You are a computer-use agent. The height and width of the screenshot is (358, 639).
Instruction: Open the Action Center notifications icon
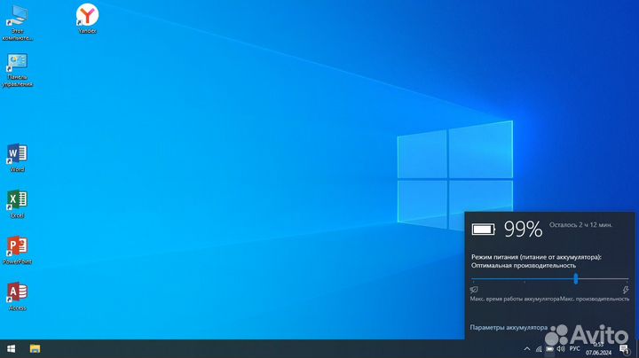624,349
